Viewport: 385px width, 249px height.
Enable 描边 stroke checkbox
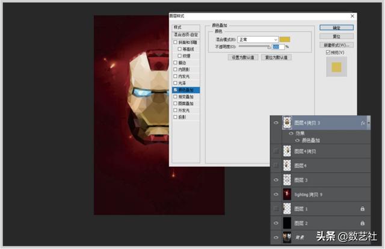click(175, 63)
